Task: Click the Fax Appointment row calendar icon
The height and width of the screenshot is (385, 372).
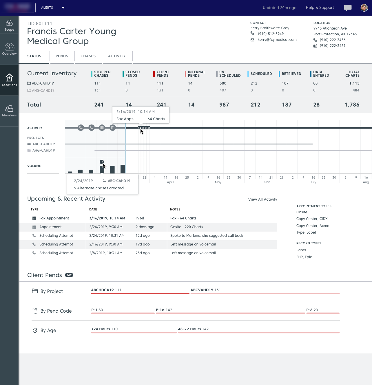Action: (34, 218)
